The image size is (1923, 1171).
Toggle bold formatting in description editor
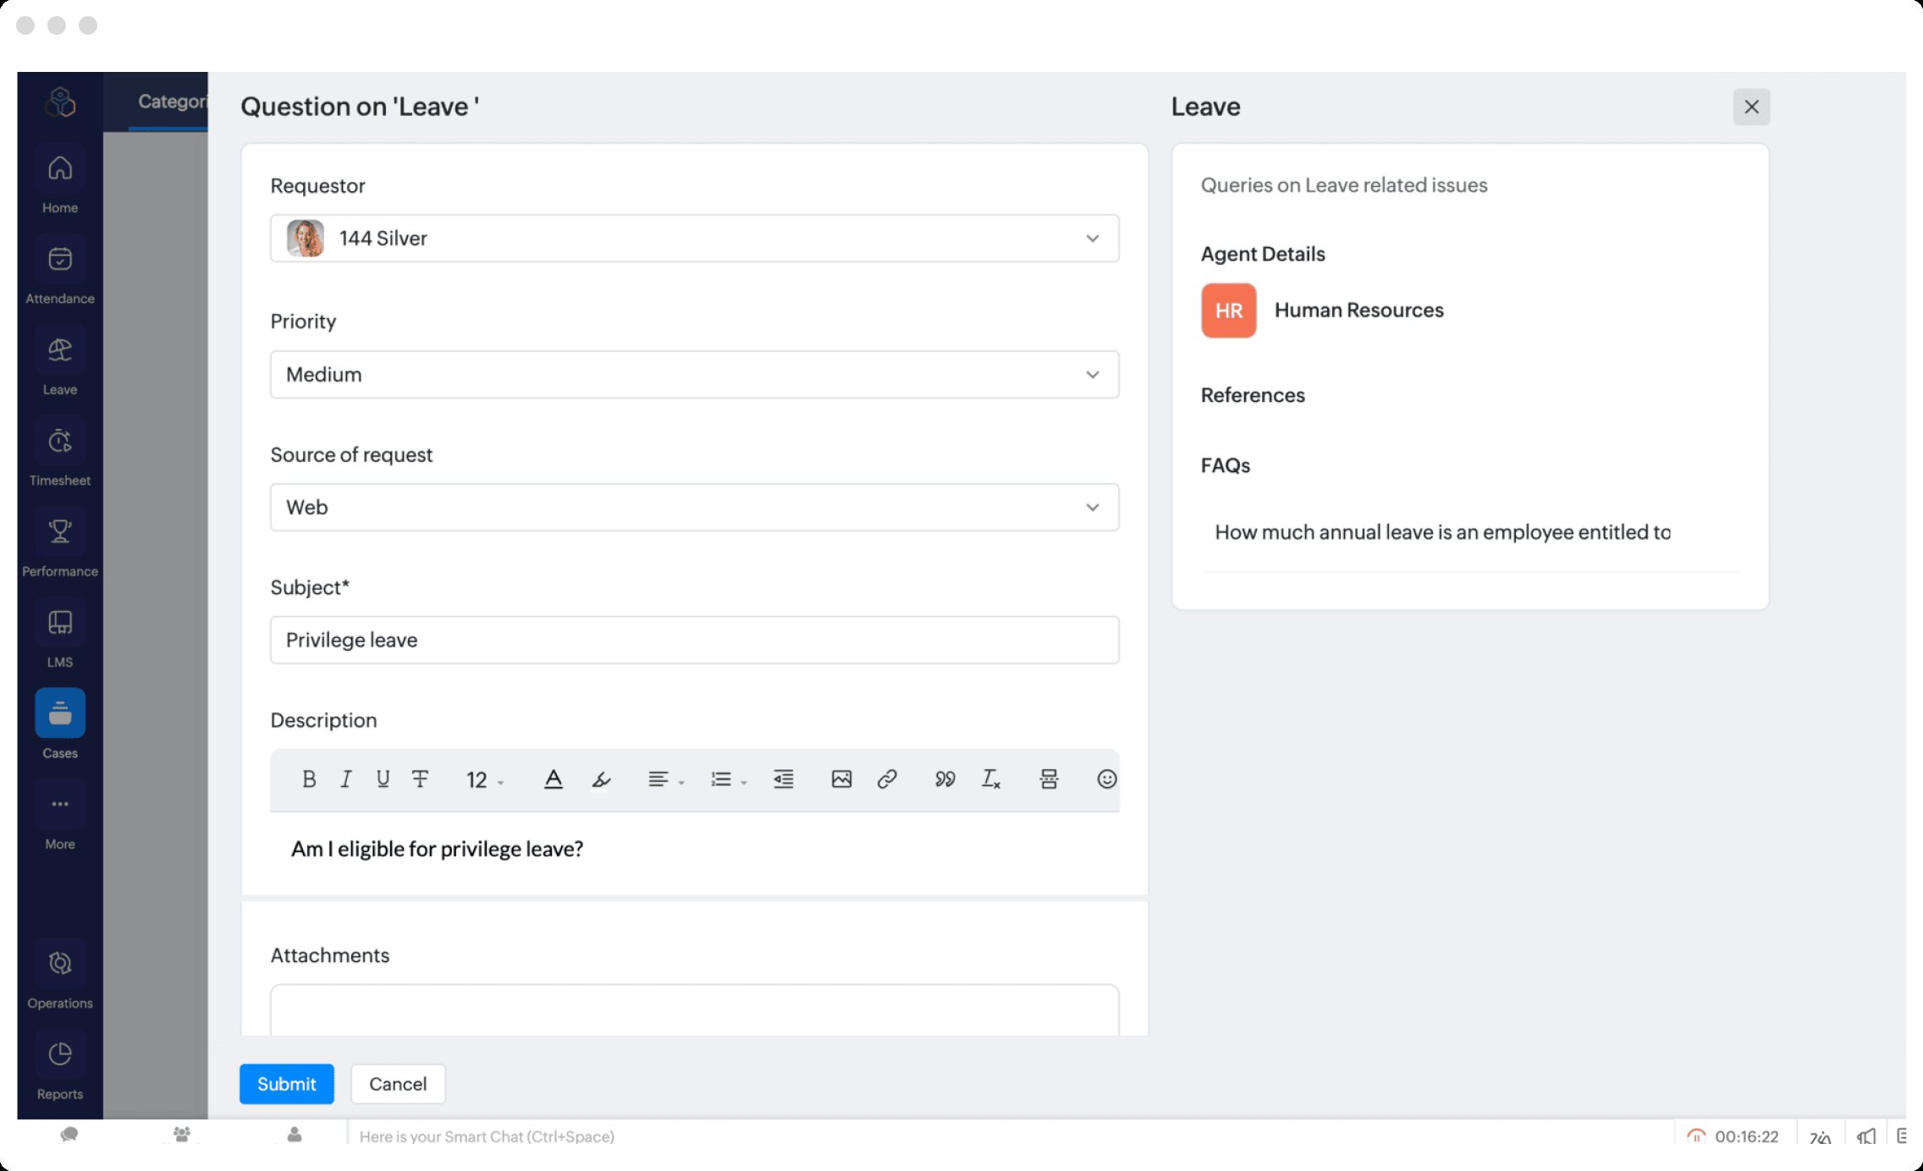(309, 779)
